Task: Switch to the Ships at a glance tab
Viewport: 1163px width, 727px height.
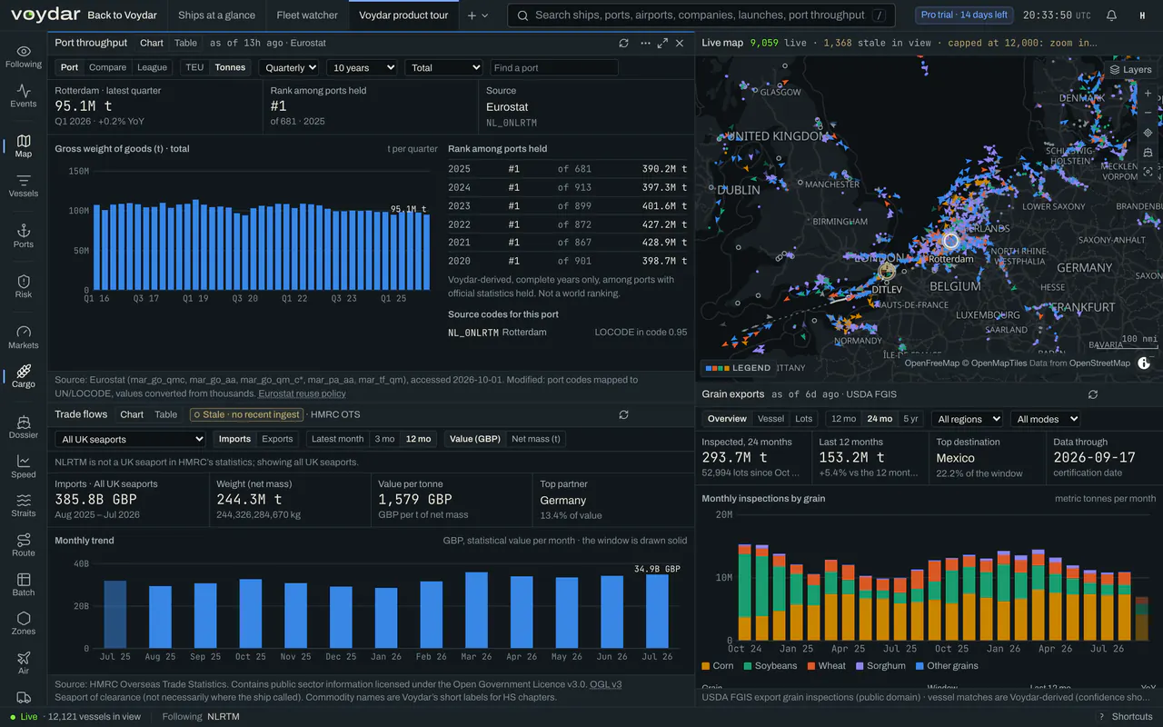Action: [216, 15]
